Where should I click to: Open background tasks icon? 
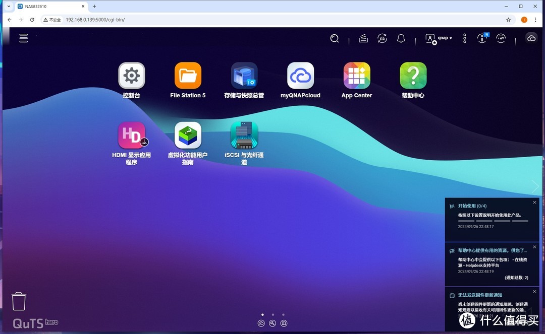[x=363, y=38]
